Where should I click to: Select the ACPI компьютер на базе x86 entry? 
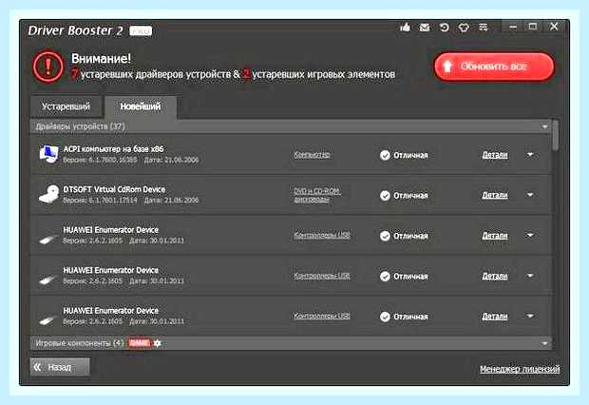coord(291,155)
